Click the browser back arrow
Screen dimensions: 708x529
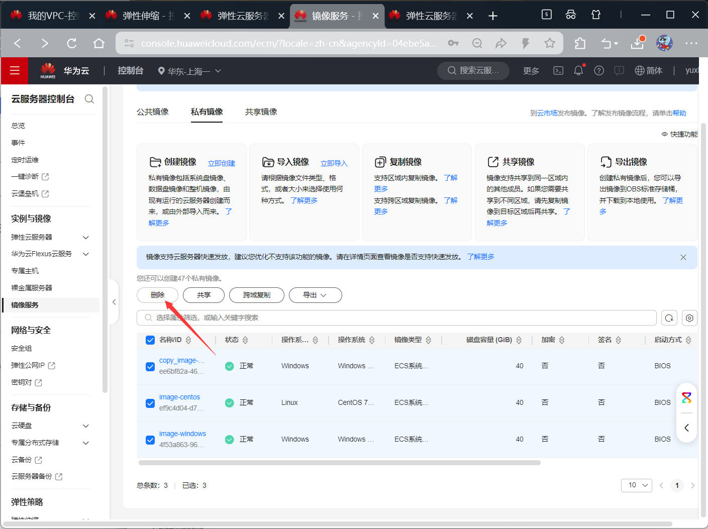coord(18,43)
